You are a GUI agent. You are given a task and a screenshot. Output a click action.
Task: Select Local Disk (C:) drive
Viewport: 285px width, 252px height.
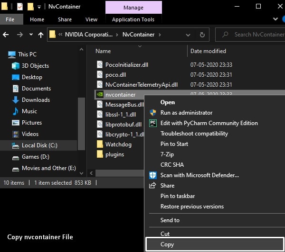pos(39,145)
